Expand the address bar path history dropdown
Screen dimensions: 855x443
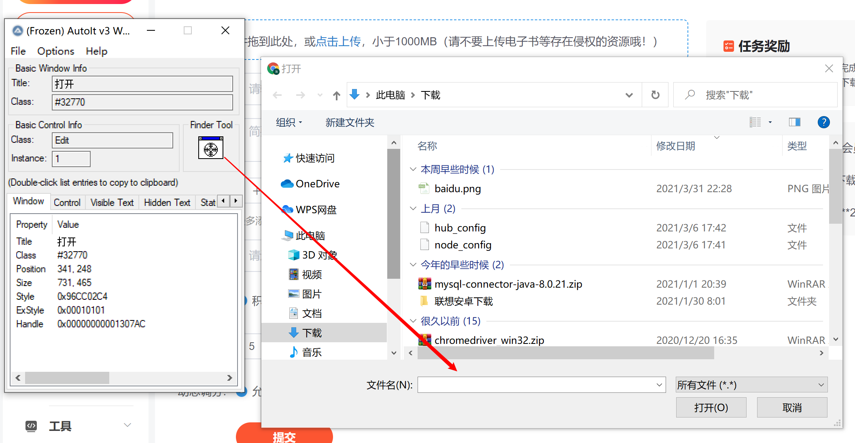(x=629, y=95)
